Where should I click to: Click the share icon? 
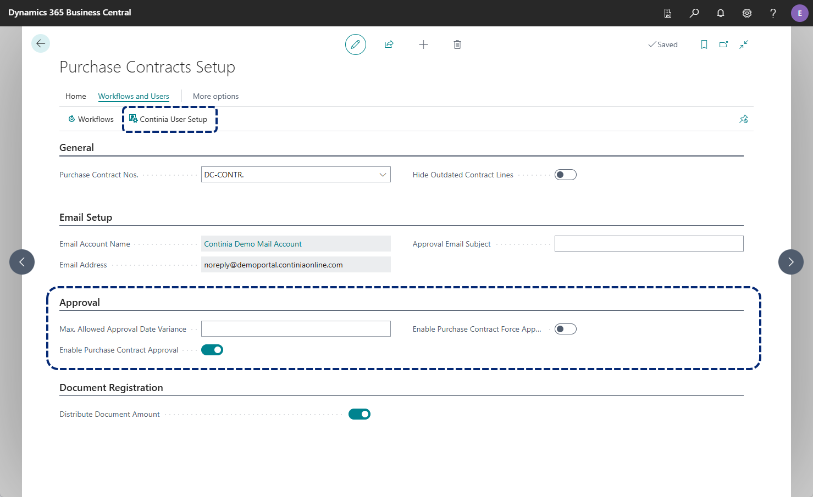pyautogui.click(x=389, y=44)
